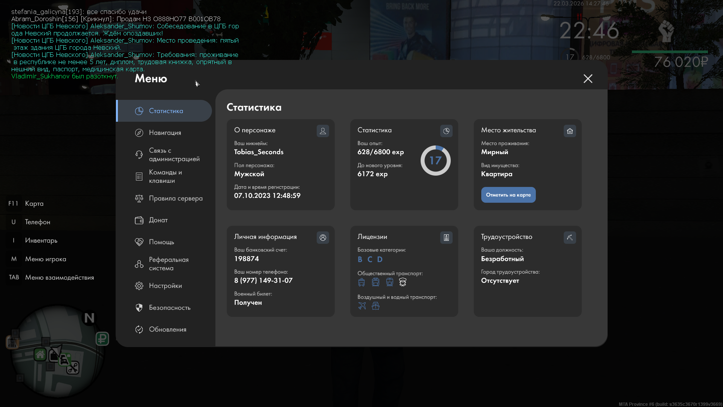Open the Донат menu section
This screenshot has height=407, width=723.
tap(158, 220)
